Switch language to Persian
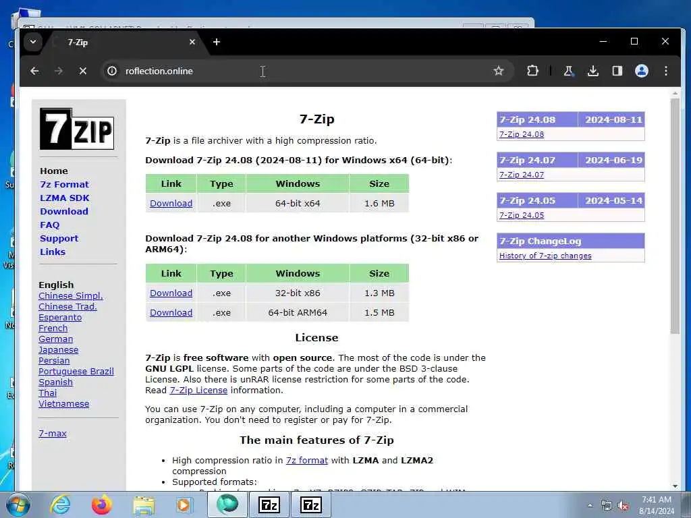 (x=54, y=361)
